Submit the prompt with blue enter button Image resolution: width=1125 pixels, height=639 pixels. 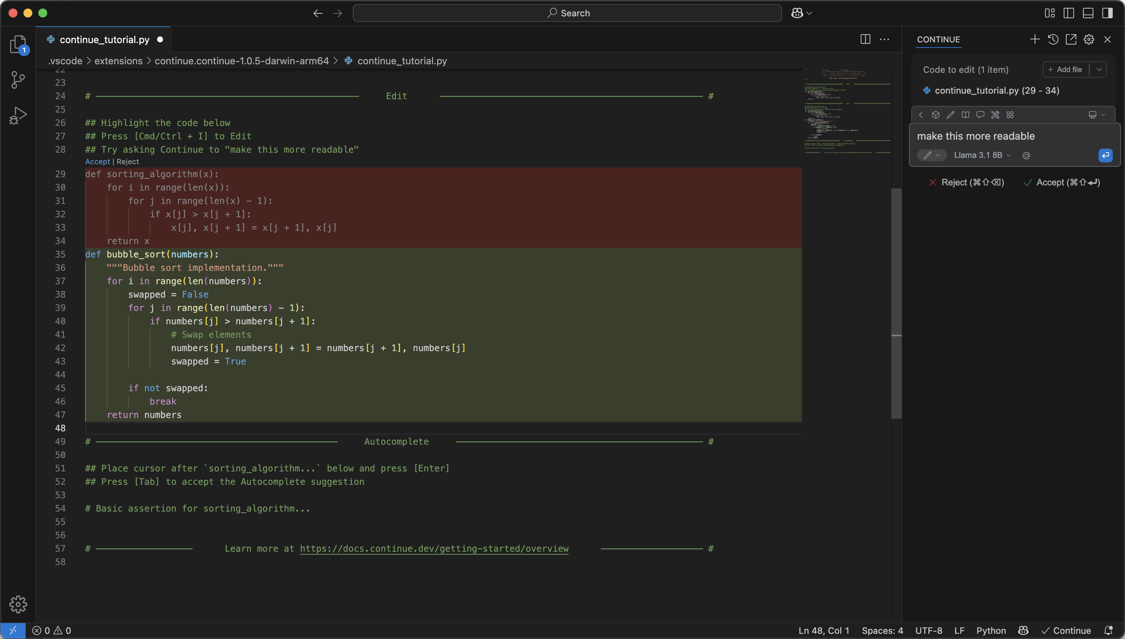1105,155
